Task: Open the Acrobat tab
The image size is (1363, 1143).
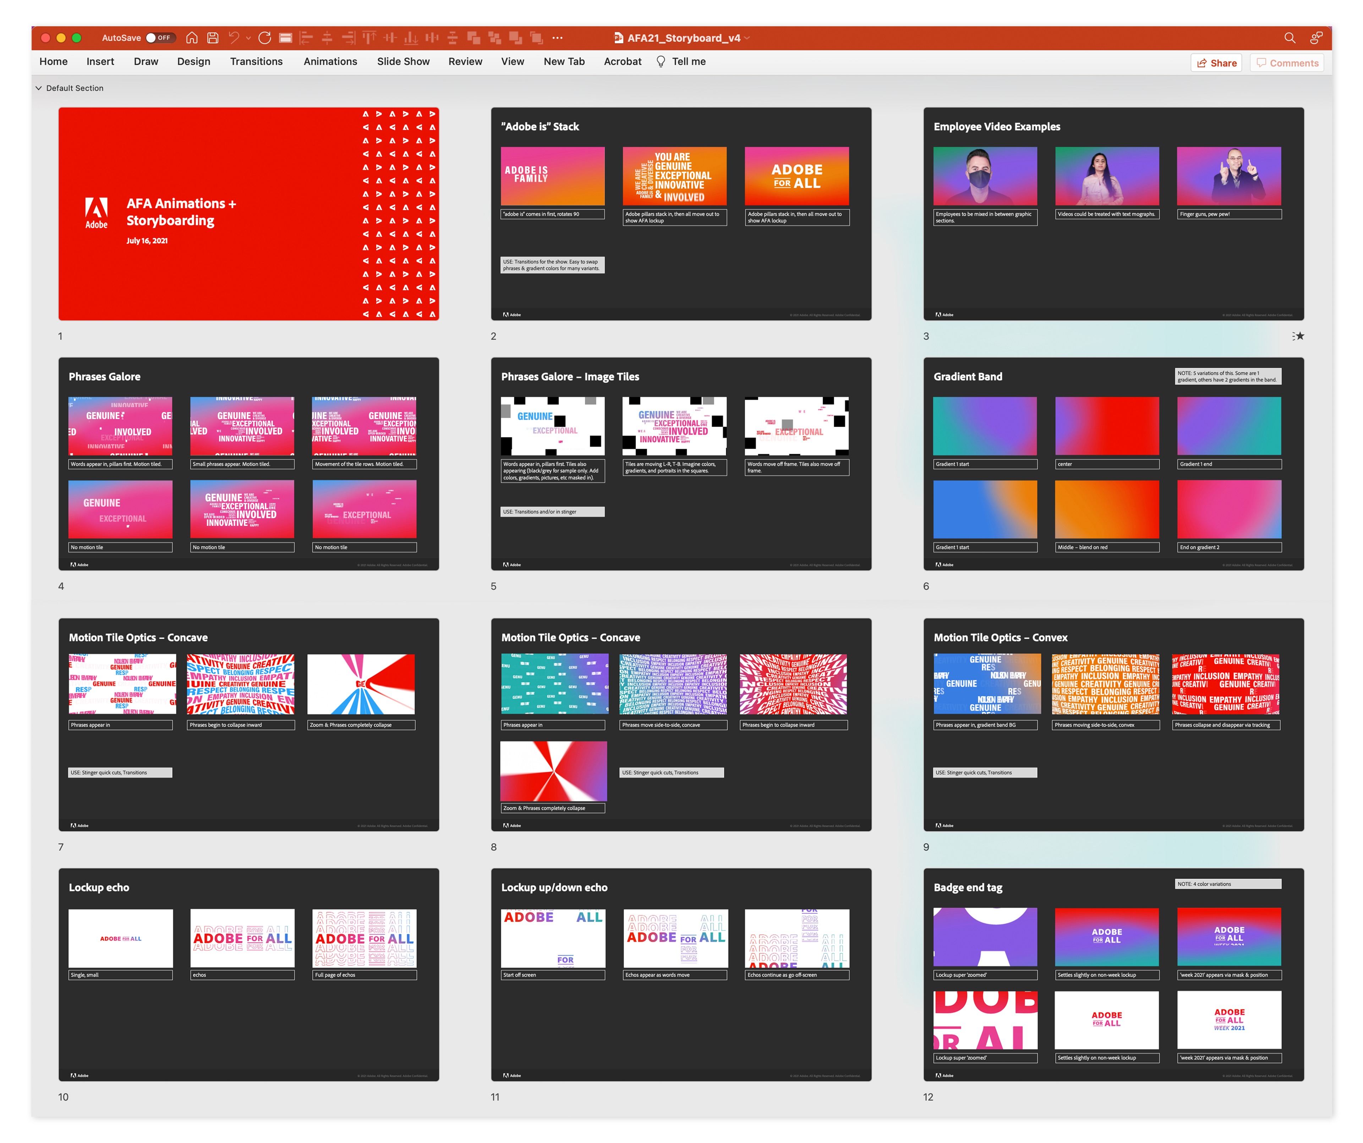Action: (623, 62)
